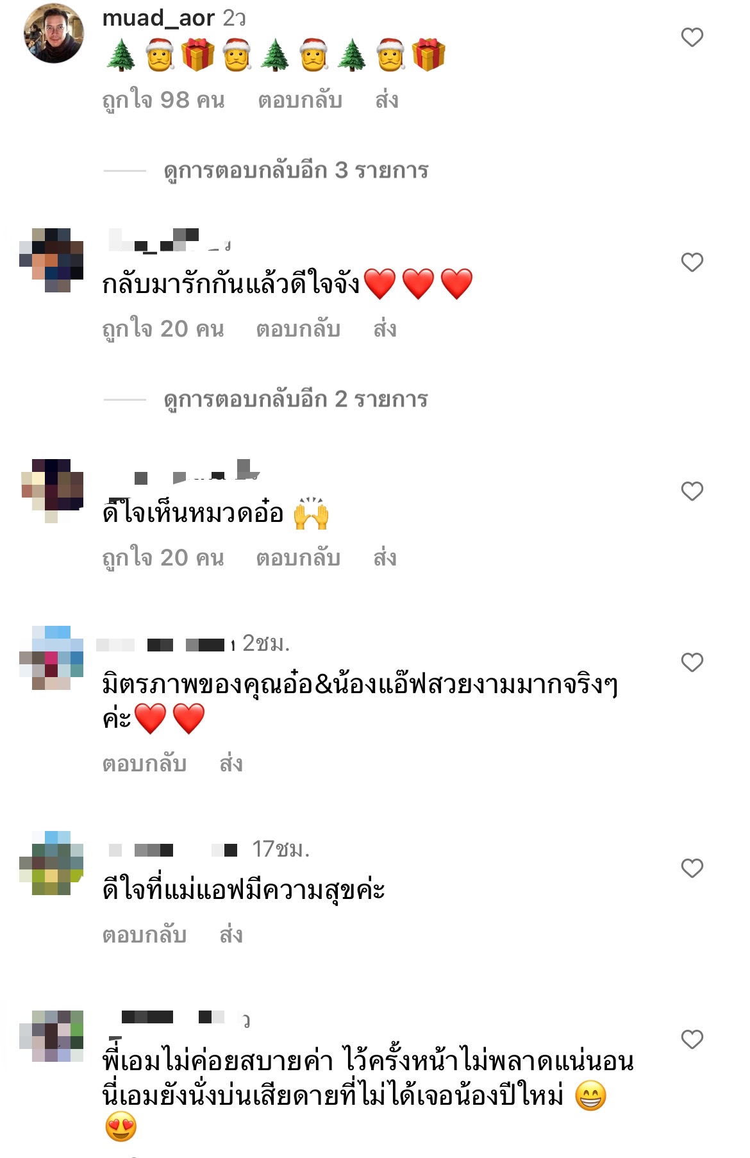Reply to the 17ชม. comment

[144, 936]
